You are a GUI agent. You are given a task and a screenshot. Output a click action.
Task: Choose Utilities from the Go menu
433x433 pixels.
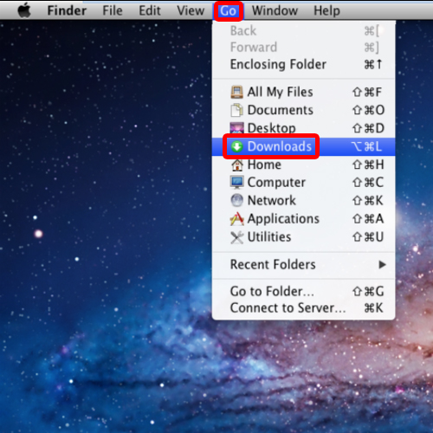click(x=304, y=237)
